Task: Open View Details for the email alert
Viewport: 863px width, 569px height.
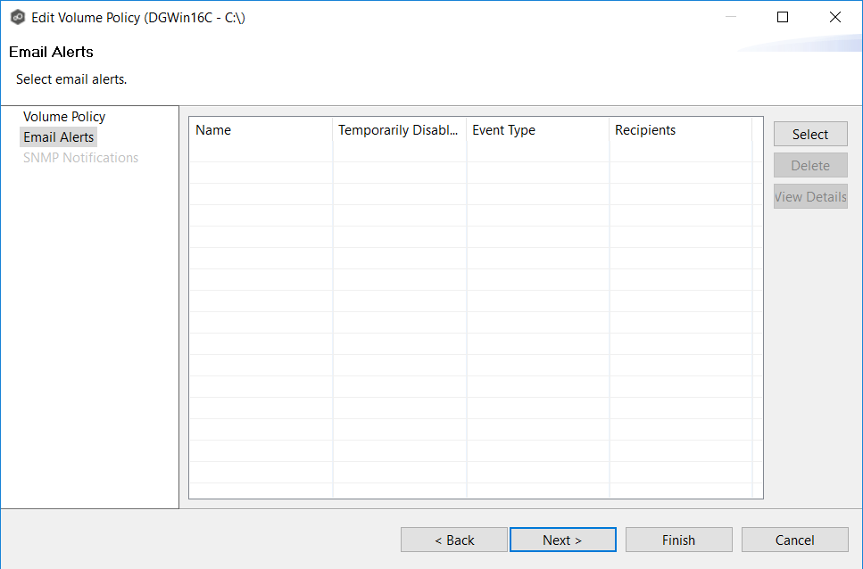Action: 810,197
